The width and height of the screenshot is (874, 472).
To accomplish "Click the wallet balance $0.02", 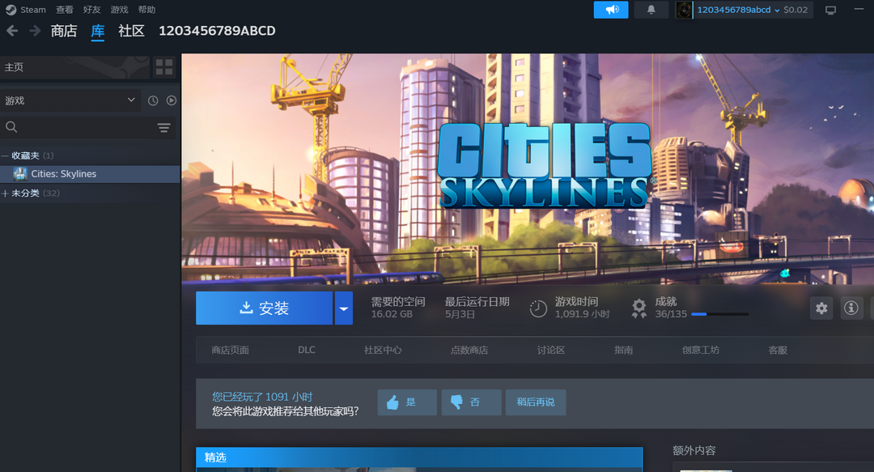I will [796, 10].
